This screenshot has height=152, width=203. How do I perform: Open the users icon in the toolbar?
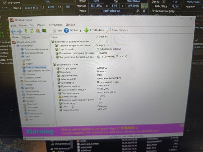click(38, 31)
